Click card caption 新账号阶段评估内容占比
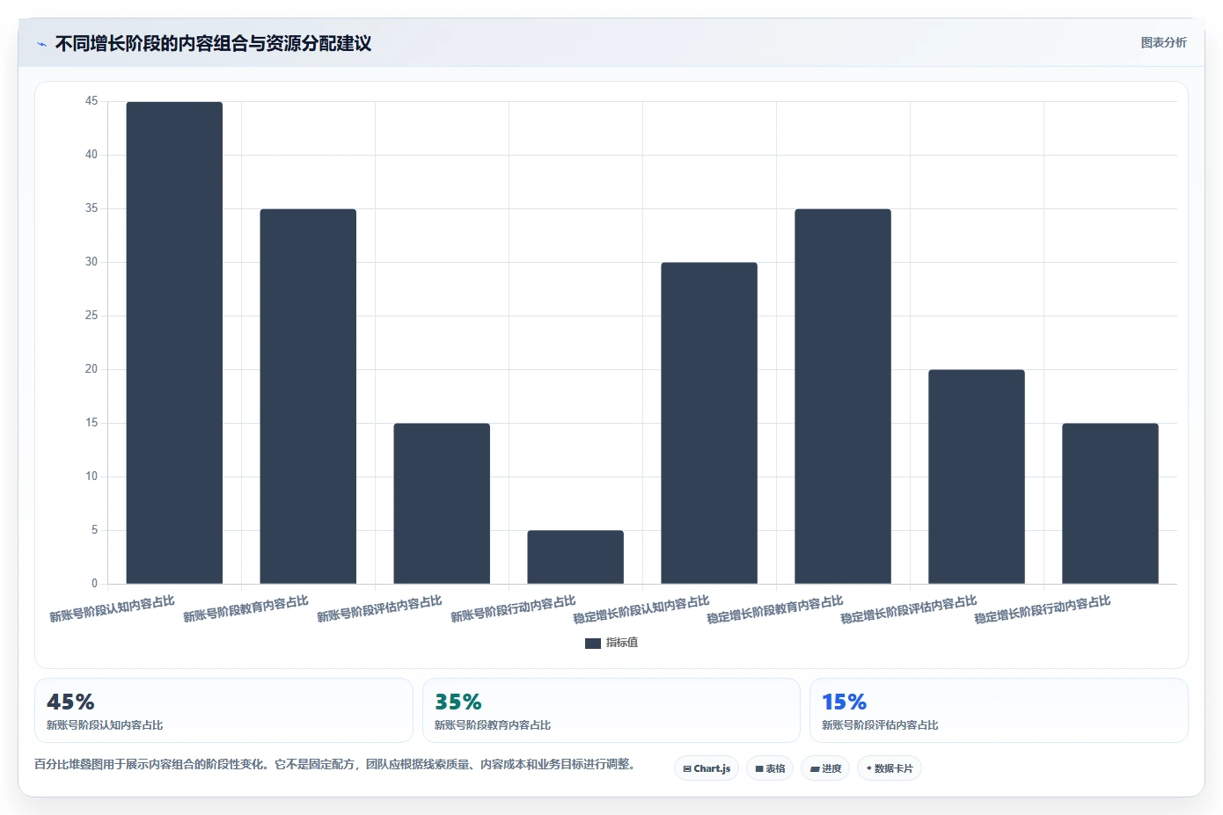The image size is (1223, 815). click(x=880, y=725)
